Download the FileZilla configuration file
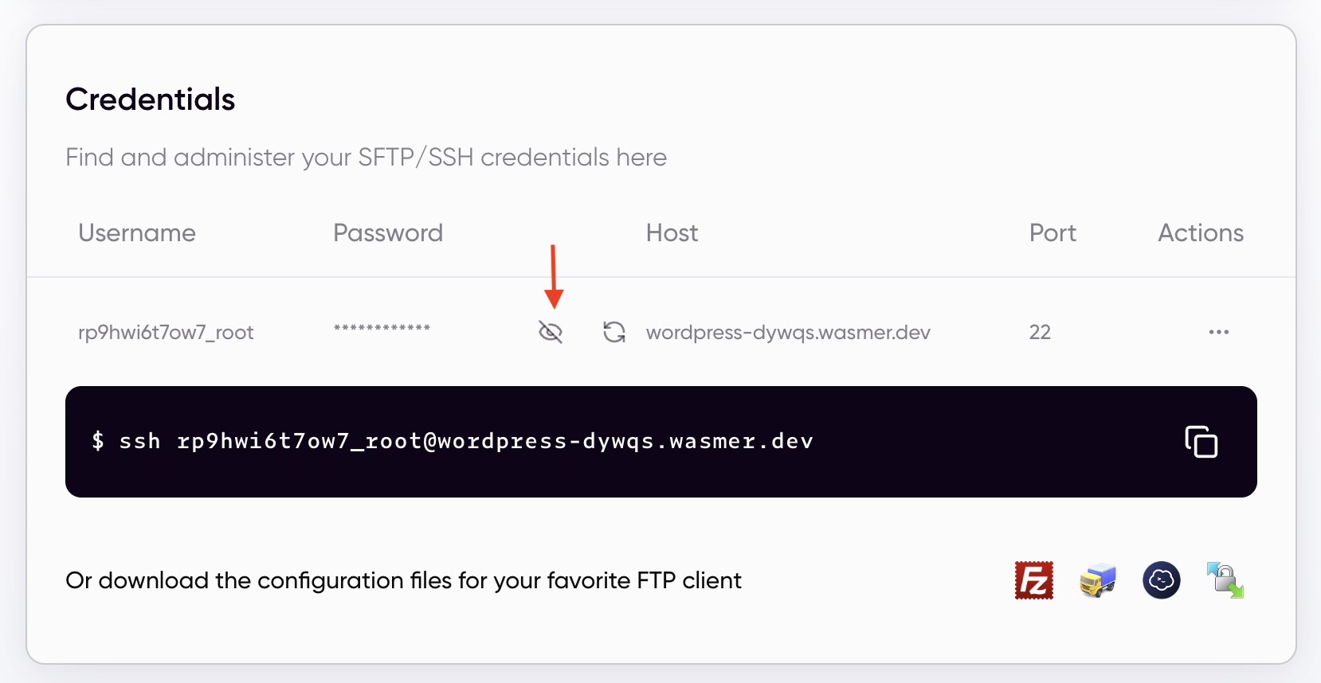The width and height of the screenshot is (1321, 683). (1033, 580)
